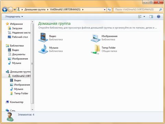Viewport: 165px width, 124px height.
Task: Open Рабочий стол in favorites
Action: [20, 37]
